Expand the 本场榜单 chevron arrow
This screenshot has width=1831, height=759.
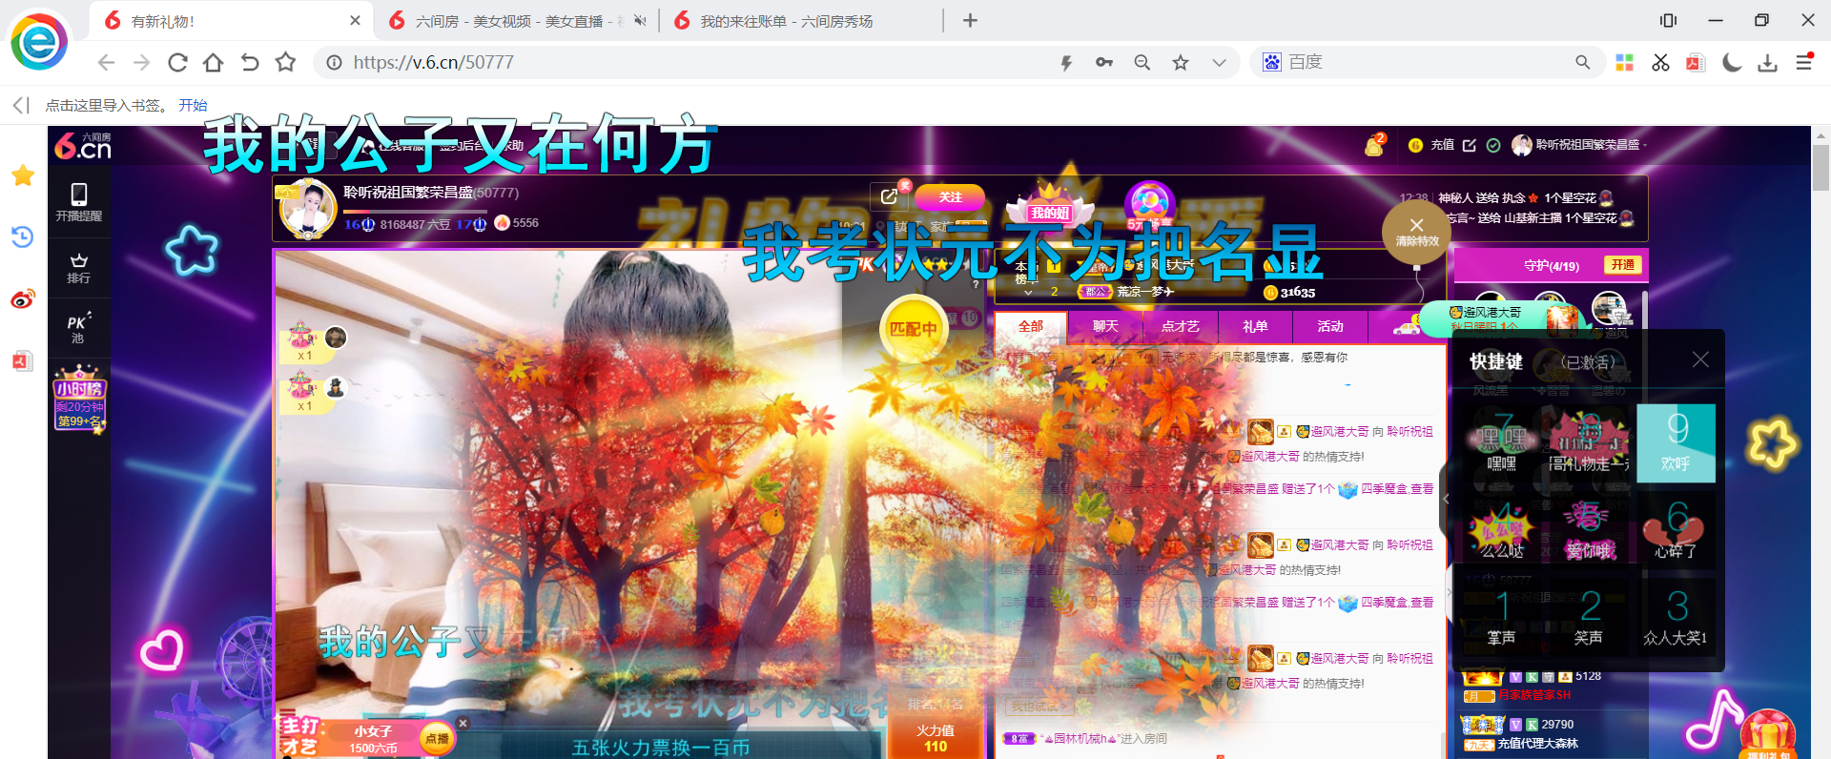1028,293
